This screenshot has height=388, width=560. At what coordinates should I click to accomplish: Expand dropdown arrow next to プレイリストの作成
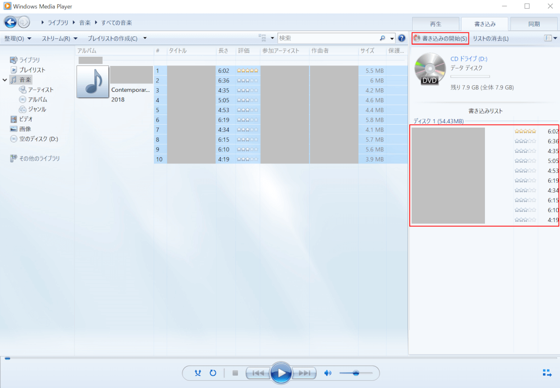pos(145,38)
